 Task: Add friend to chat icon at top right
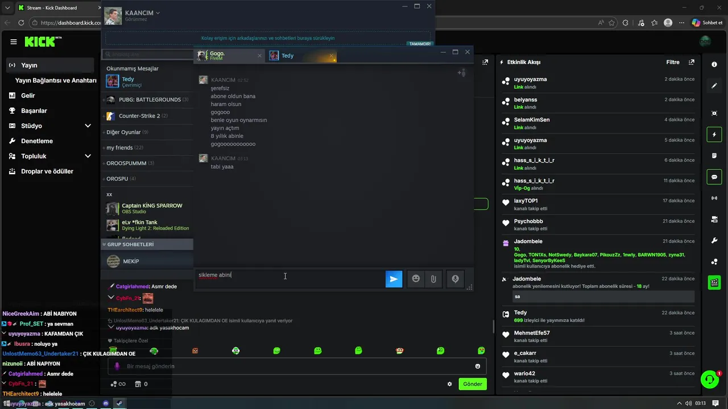click(x=462, y=73)
